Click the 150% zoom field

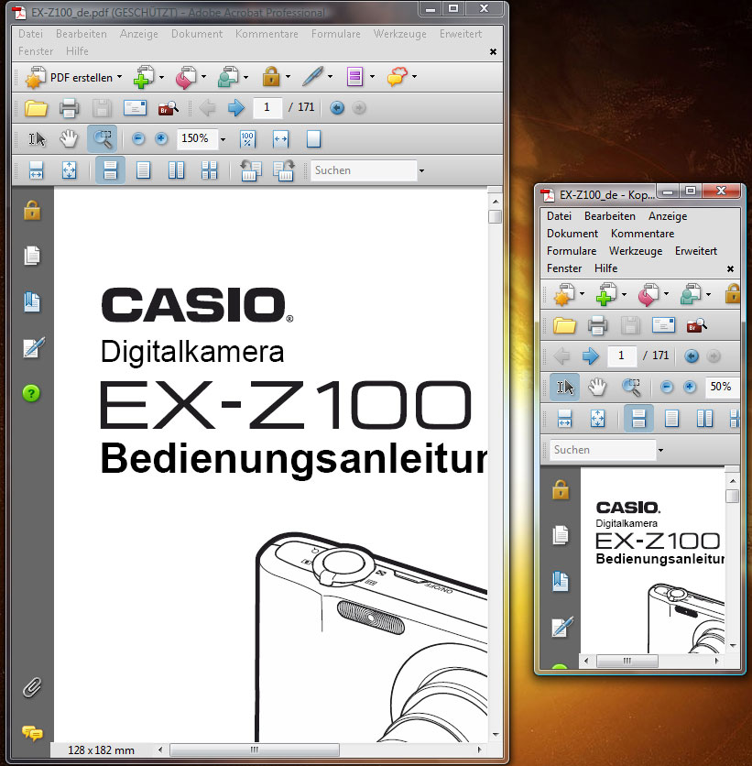point(196,138)
